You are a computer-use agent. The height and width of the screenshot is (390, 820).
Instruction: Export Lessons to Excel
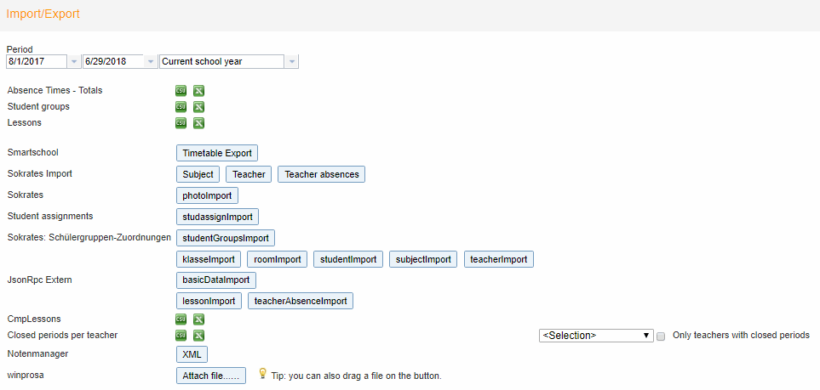(198, 123)
